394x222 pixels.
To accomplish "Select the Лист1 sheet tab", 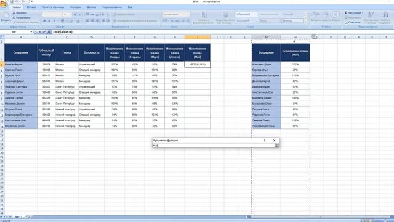I will click(18, 216).
